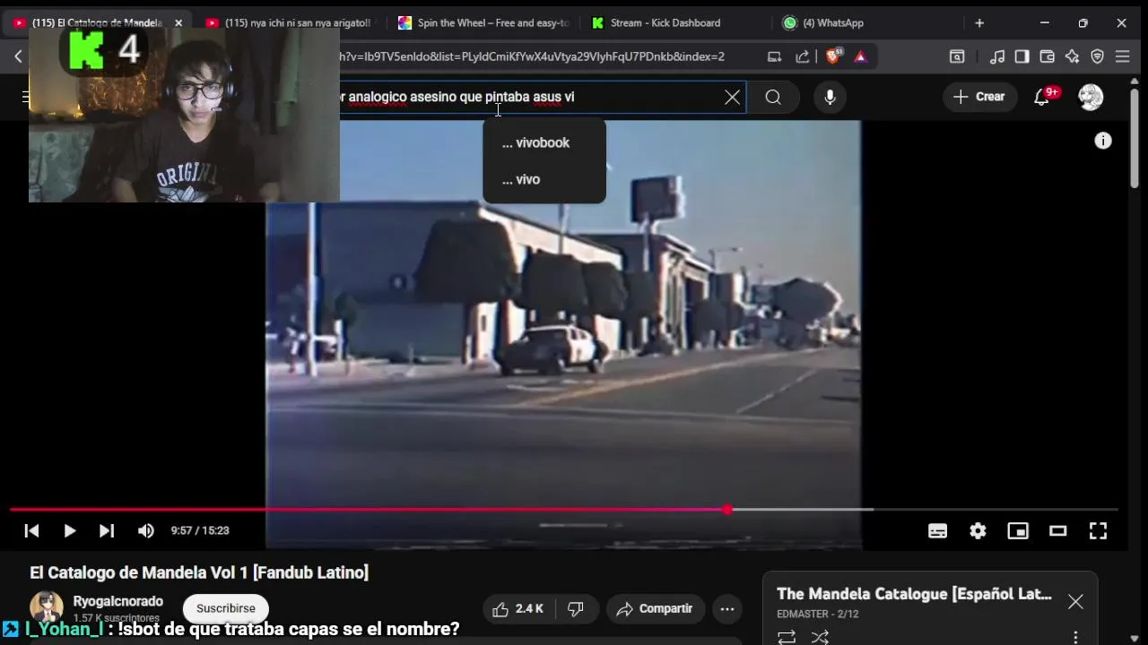Click the browser address bar URL
Viewport: 1148px width, 645px height.
tap(533, 56)
